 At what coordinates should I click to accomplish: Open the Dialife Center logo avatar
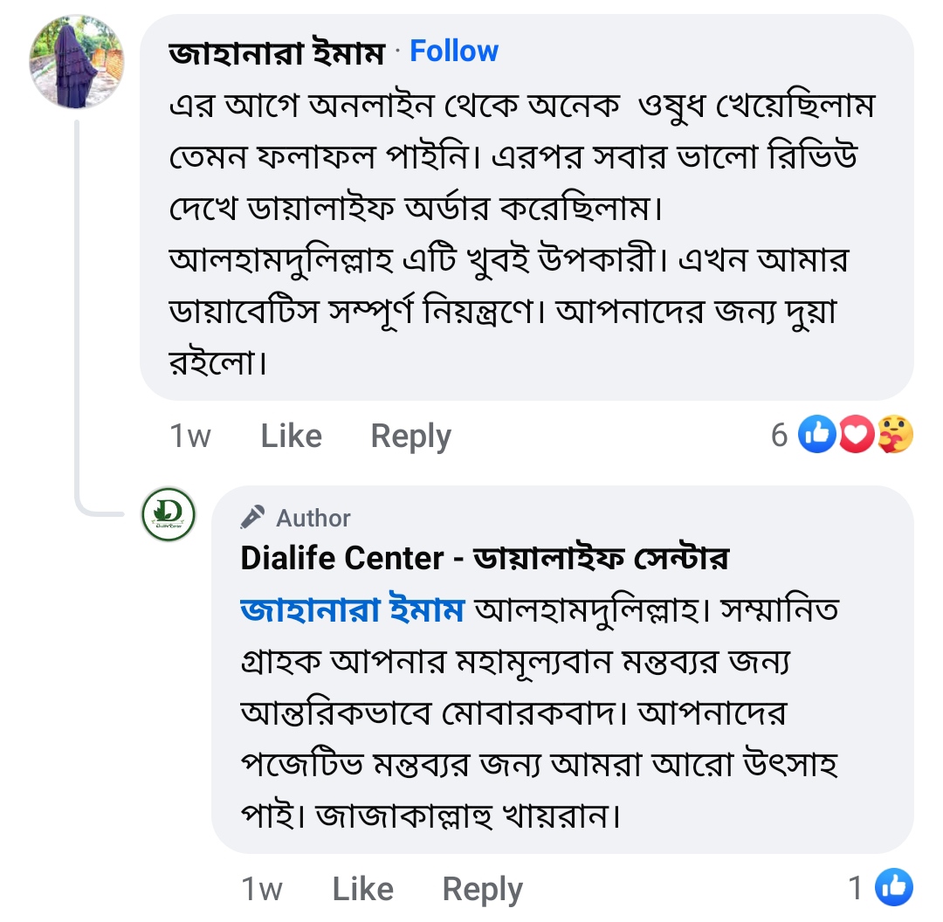[x=169, y=514]
